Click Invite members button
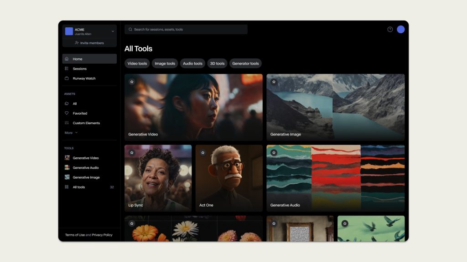This screenshot has height=262, width=467. tap(89, 43)
